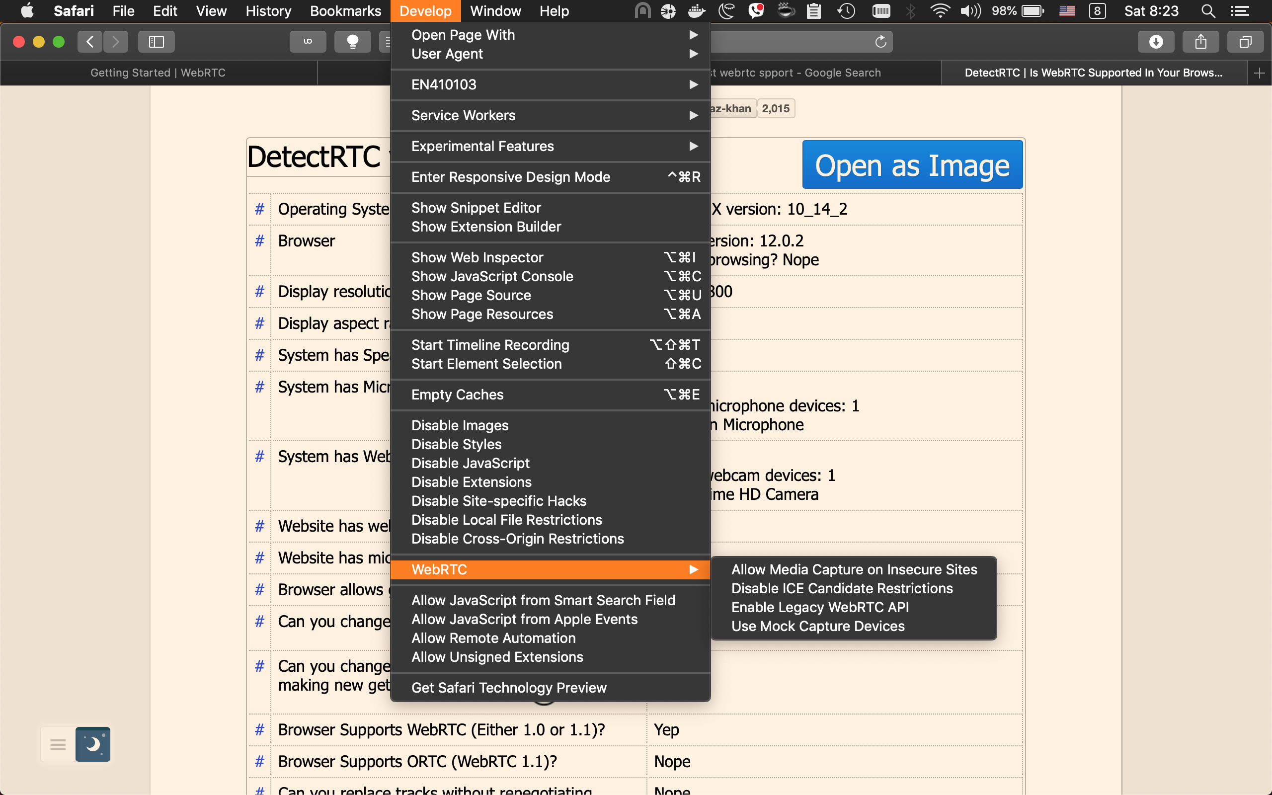Choose Empty Caches menu item
Image resolution: width=1272 pixels, height=795 pixels.
(x=551, y=395)
